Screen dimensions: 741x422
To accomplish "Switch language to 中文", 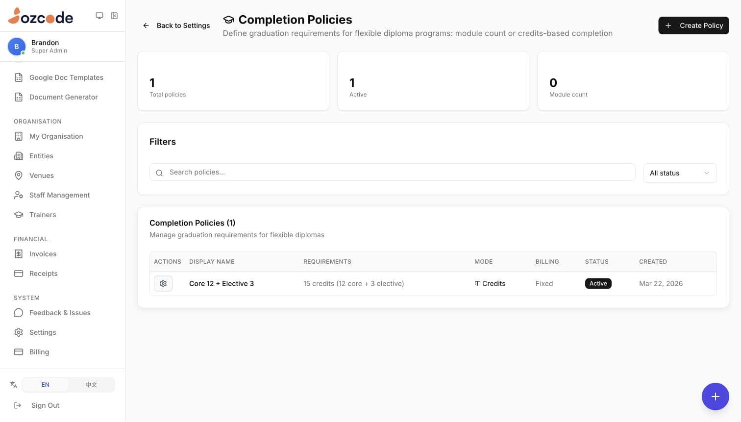I will [91, 385].
